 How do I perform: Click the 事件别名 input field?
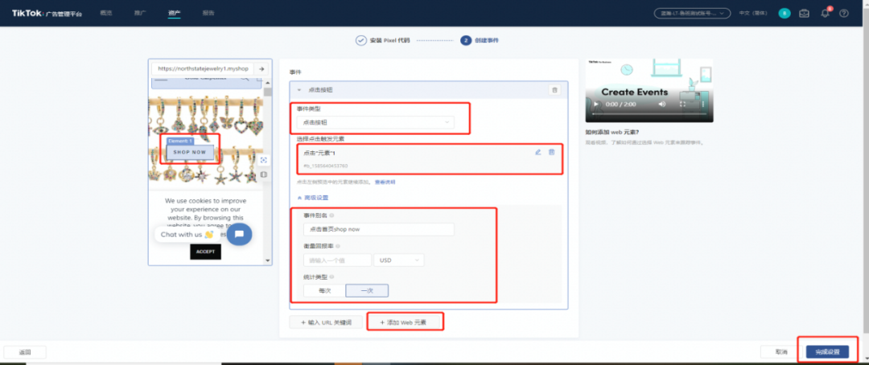point(378,229)
